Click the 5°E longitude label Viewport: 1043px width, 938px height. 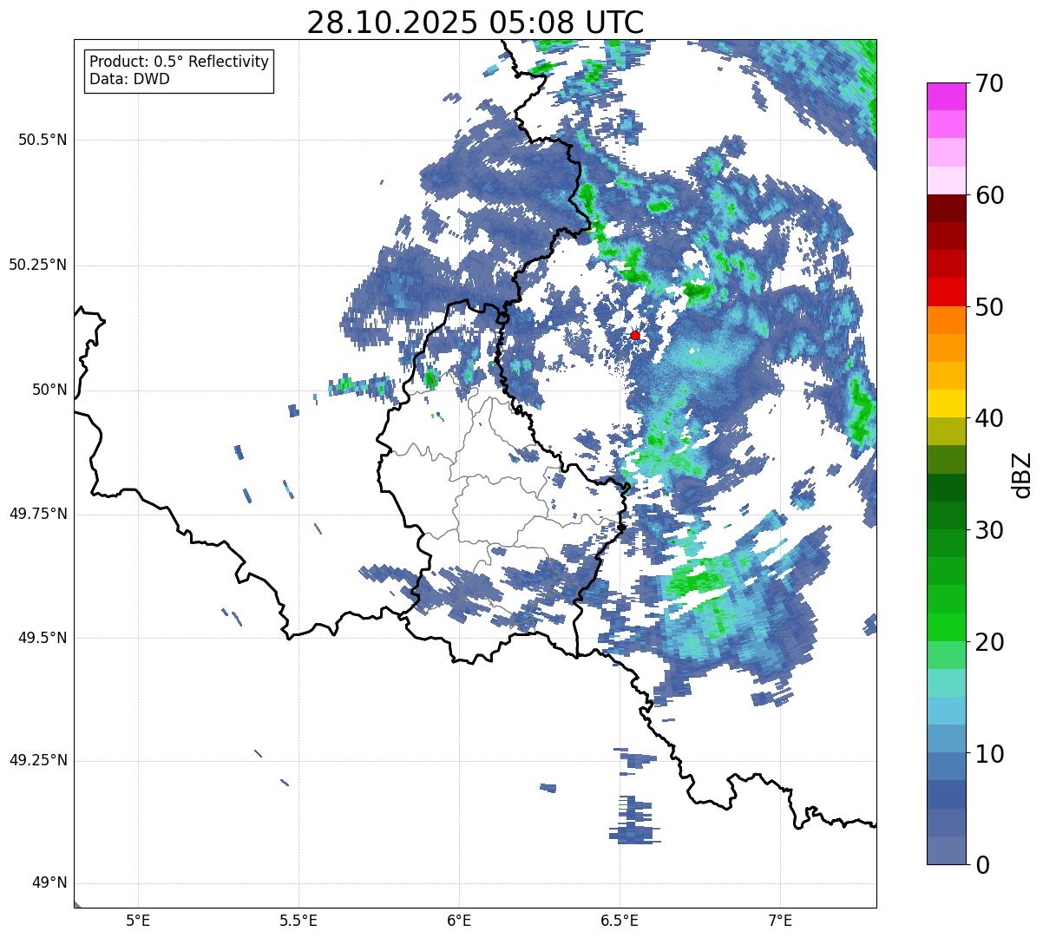138,920
